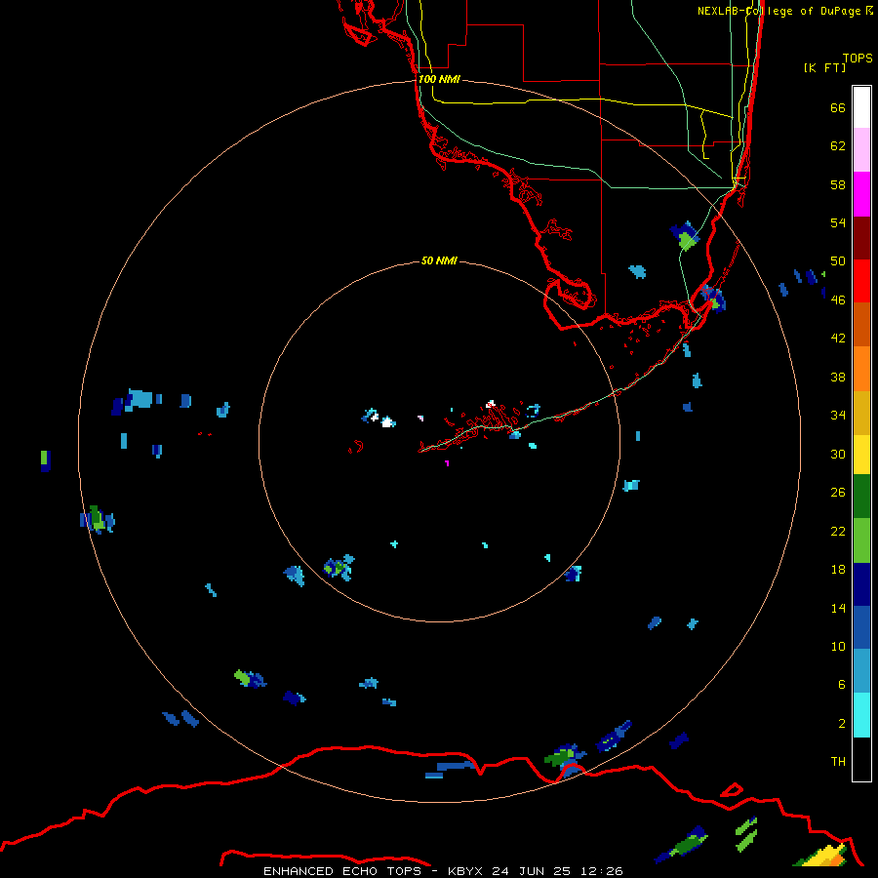The height and width of the screenshot is (878, 878).
Task: Click the 24 JUN 25 date
Action: [532, 871]
